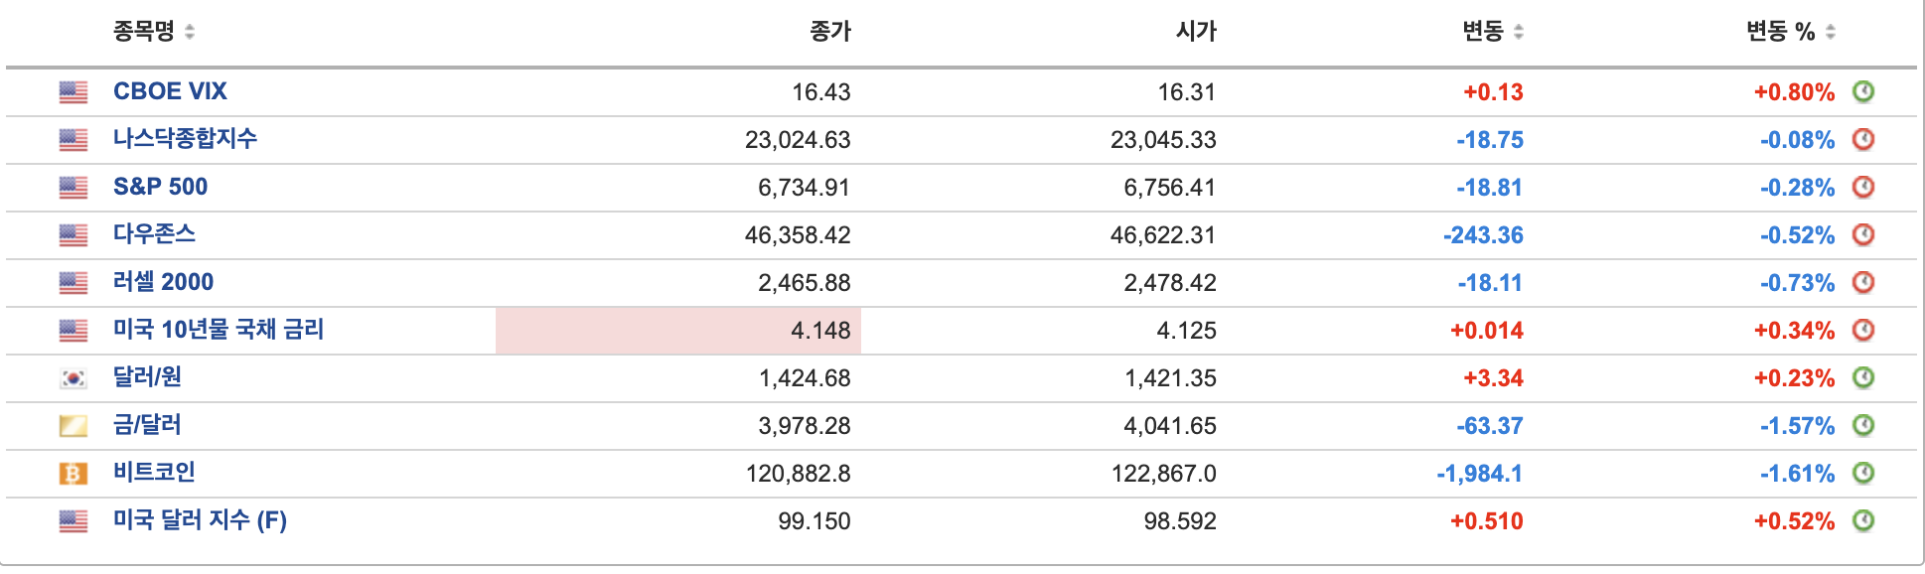1925x574 pixels.
Task: Click the US flag icon beside CBOE VIX
Action: point(74,91)
